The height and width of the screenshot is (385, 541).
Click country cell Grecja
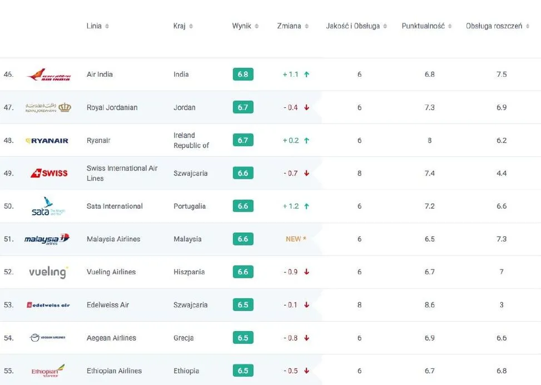tap(183, 338)
